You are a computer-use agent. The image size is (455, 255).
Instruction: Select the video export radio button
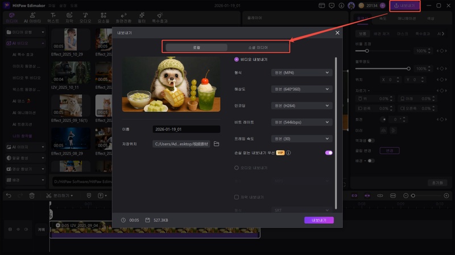(237, 59)
